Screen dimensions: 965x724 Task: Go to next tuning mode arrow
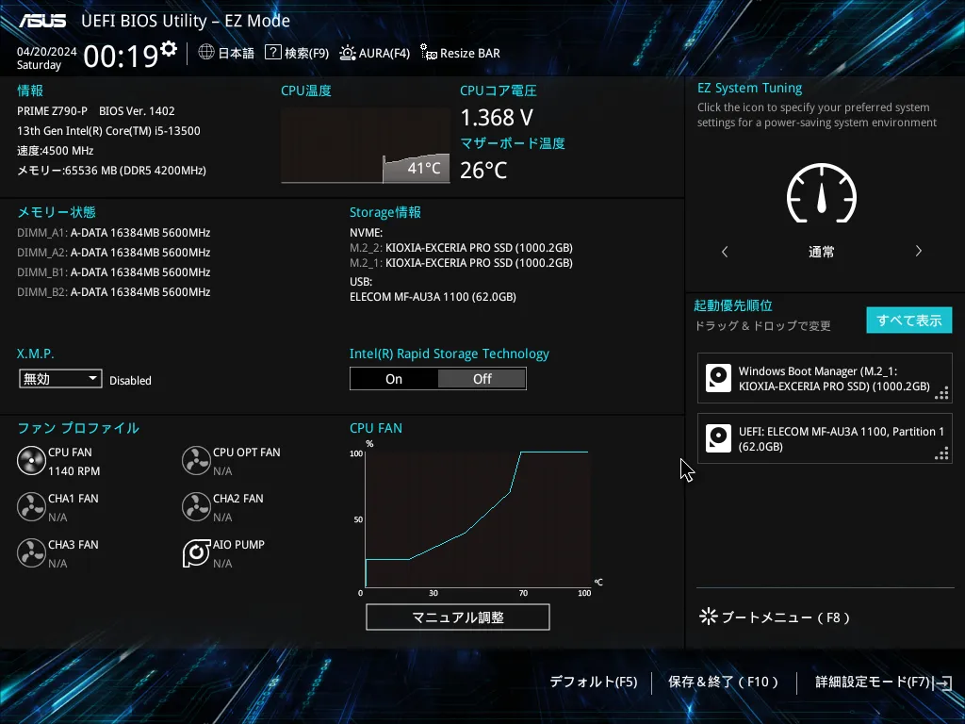(918, 251)
